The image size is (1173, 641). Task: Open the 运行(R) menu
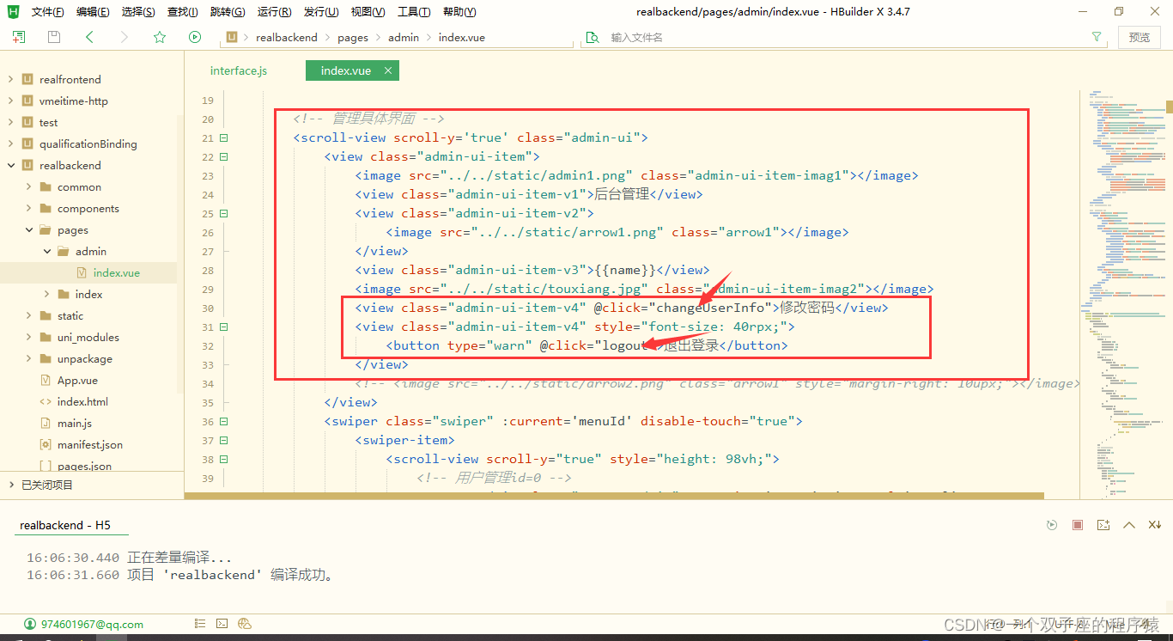pos(275,12)
